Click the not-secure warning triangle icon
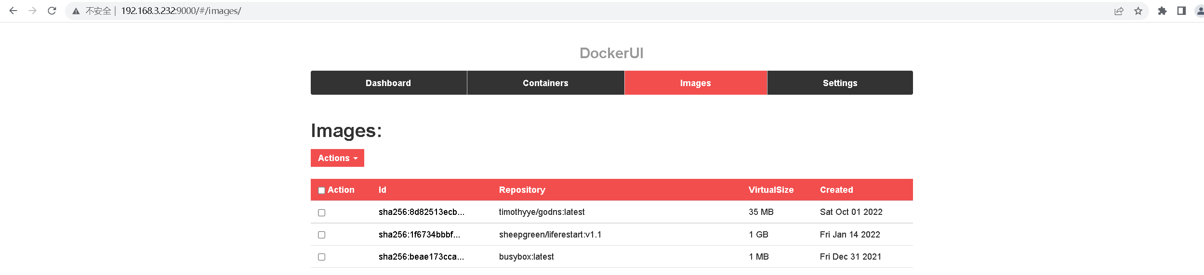 [76, 11]
